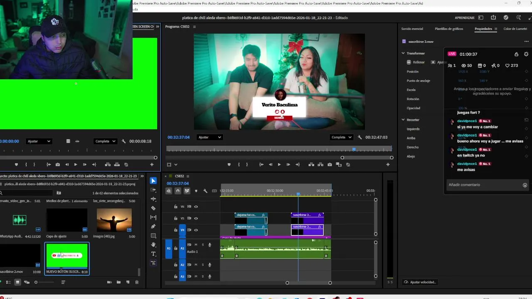Export frame from Source monitor camera icon
532x299 pixels.
pyautogui.click(x=57, y=164)
